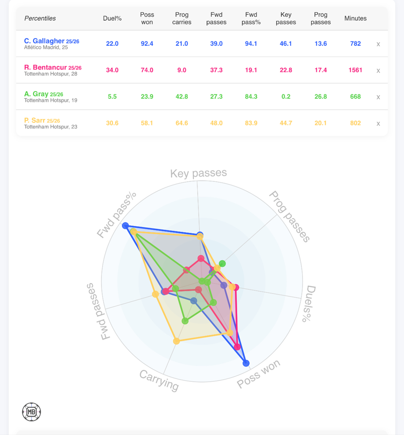
Task: Sort by Duel% column header
Action: pos(112,18)
